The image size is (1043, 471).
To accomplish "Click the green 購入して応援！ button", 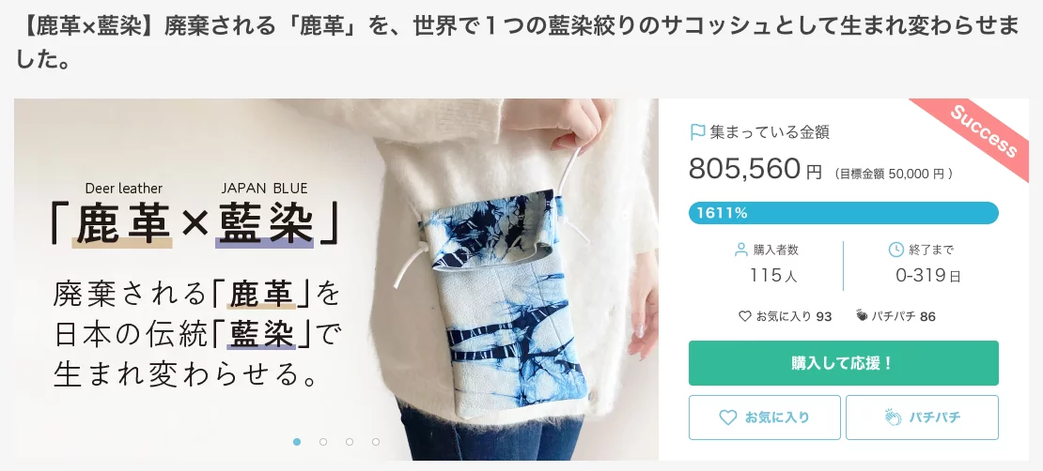I will point(844,363).
